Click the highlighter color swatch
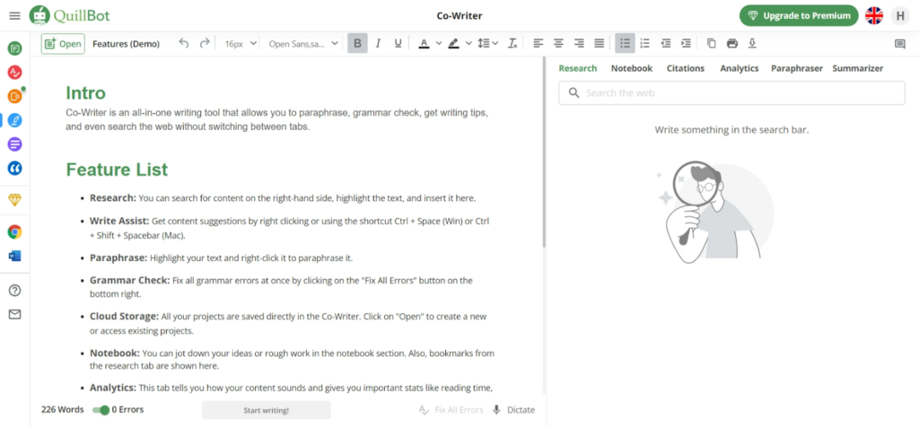Image resolution: width=919 pixels, height=427 pixels. click(x=453, y=43)
